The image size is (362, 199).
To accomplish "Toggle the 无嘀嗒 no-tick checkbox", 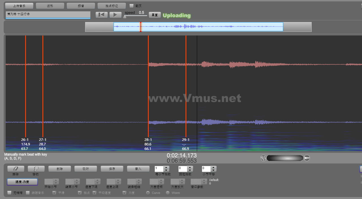I will coord(9,193).
